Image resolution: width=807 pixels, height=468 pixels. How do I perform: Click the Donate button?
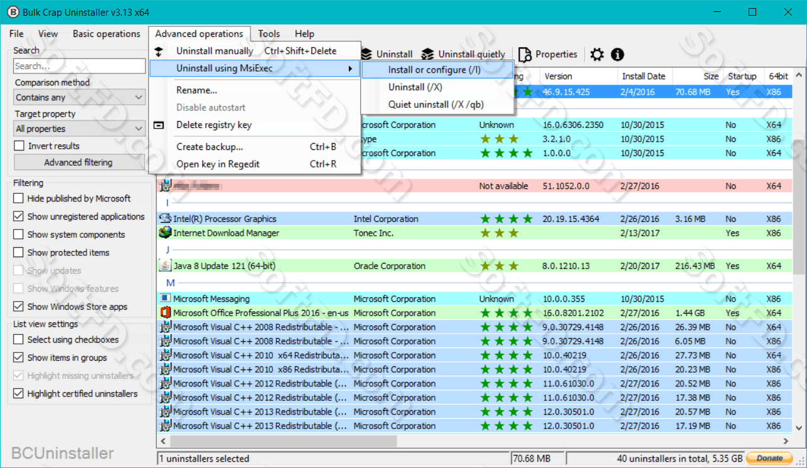pyautogui.click(x=770, y=458)
